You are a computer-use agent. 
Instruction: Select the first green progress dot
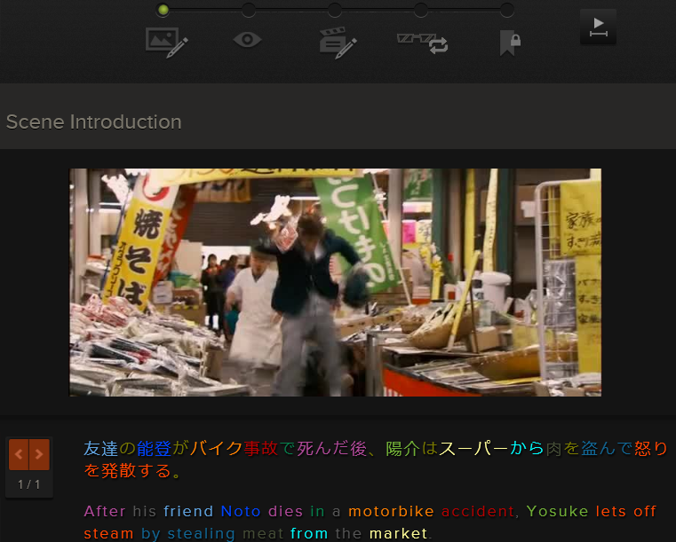point(163,10)
